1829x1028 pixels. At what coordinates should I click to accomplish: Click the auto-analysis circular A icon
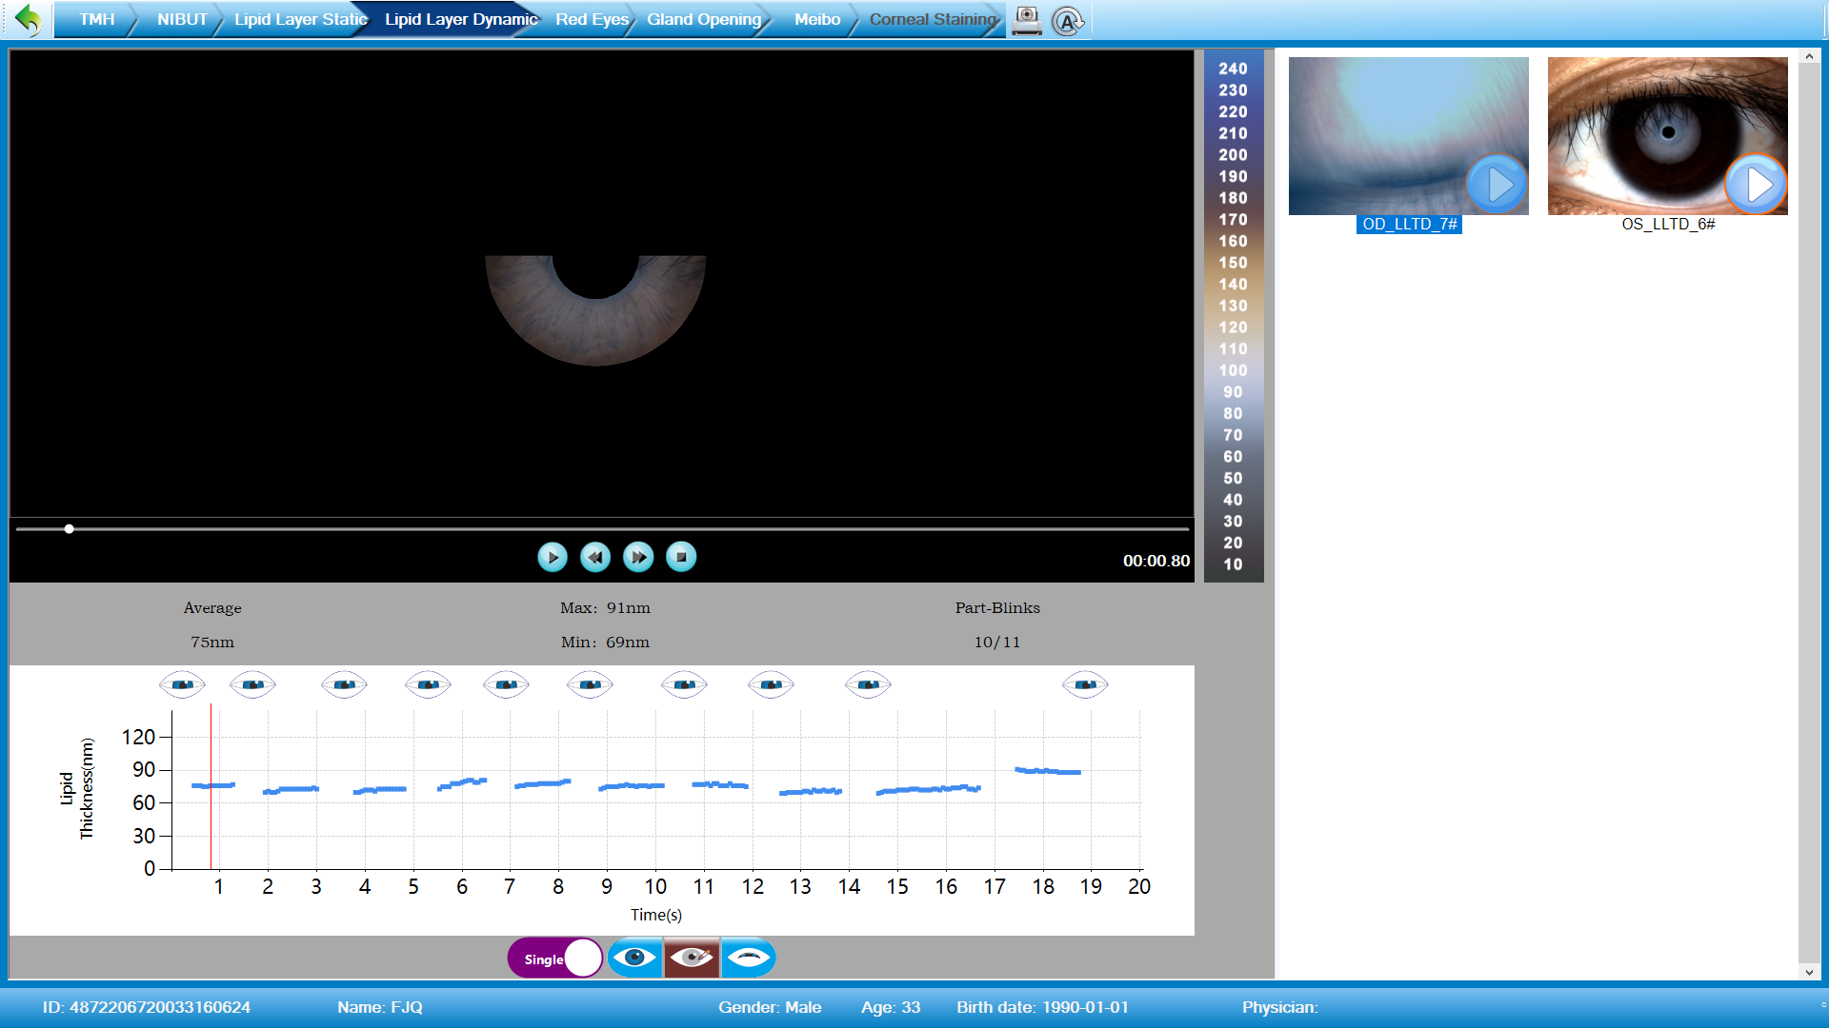tap(1067, 21)
